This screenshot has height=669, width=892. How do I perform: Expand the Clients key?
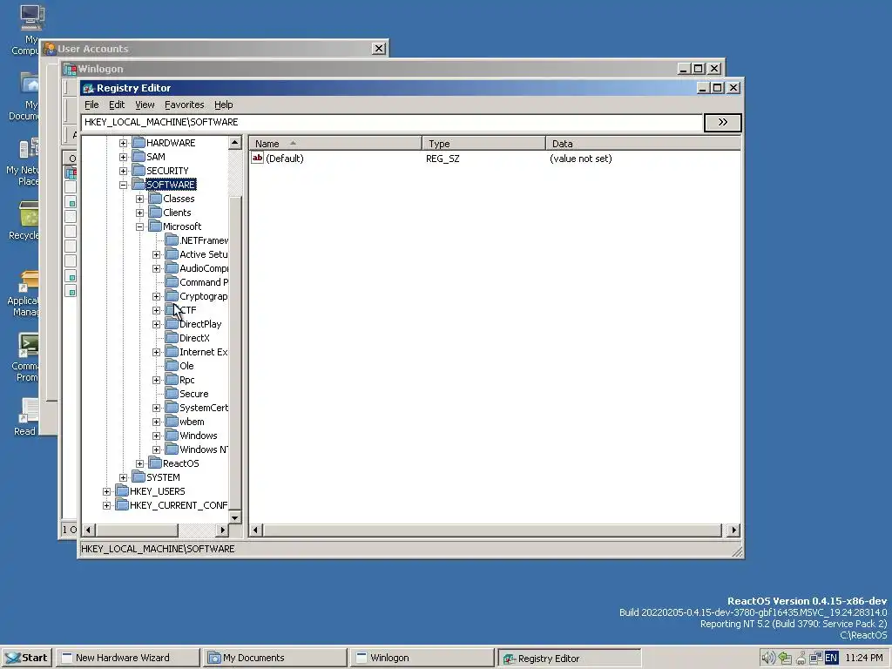139,213
